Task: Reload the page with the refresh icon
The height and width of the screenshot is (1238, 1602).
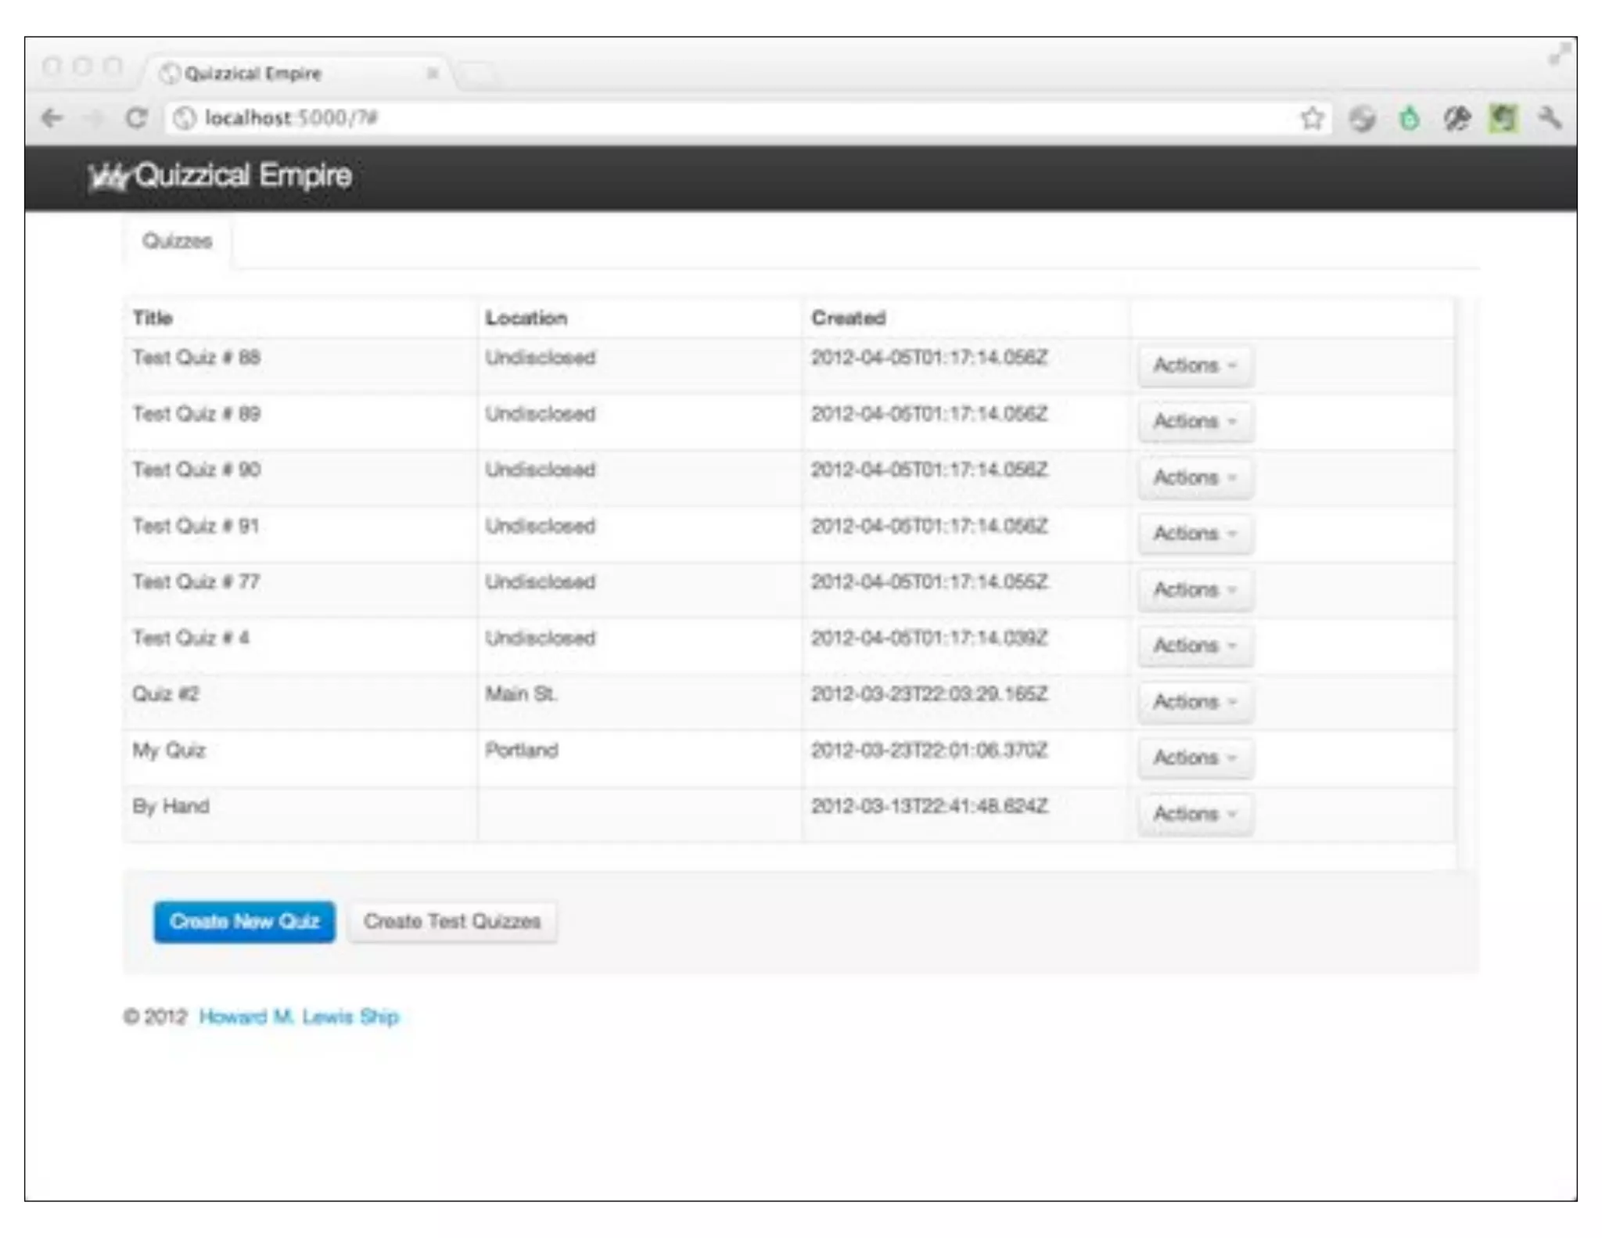Action: click(136, 118)
